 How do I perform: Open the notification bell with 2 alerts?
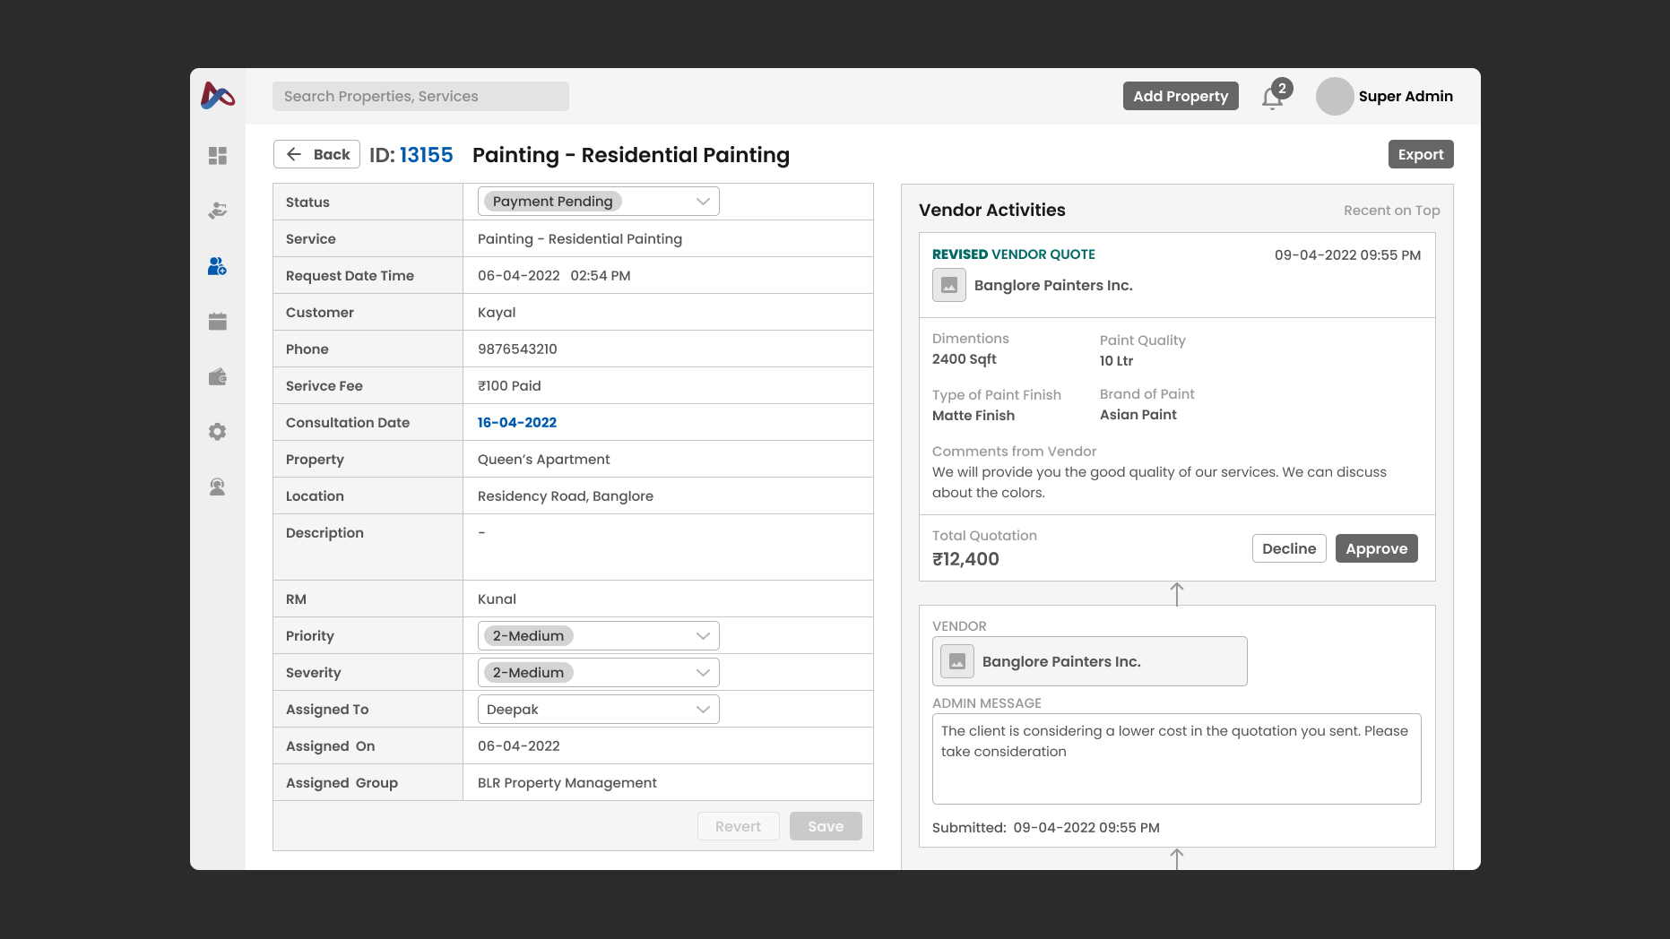click(1272, 96)
